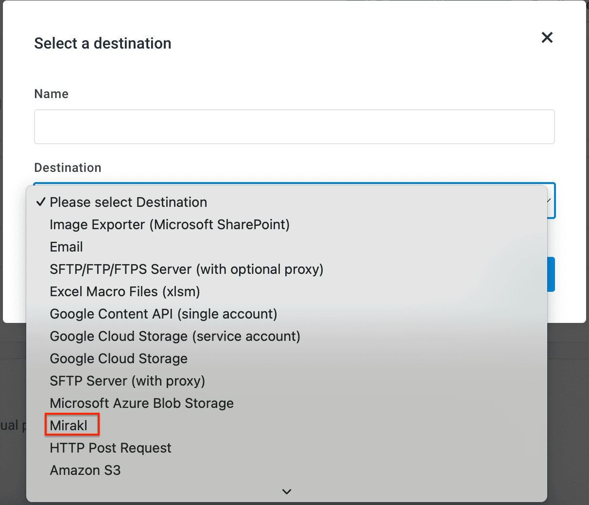Select Google Content API (single account)
This screenshot has width=589, height=505.
pos(163,314)
